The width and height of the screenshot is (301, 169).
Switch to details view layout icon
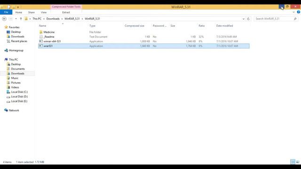click(293, 162)
